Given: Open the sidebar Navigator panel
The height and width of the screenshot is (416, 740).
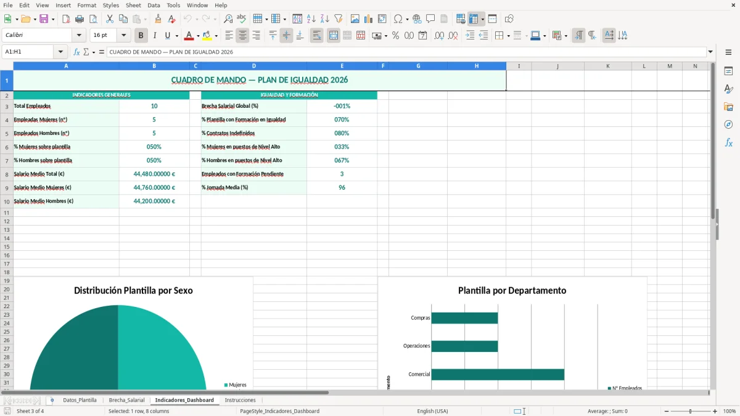Looking at the screenshot, I should (x=728, y=124).
